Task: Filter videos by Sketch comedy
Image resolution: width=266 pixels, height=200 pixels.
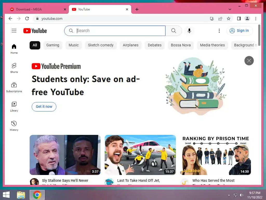Action: [x=101, y=45]
